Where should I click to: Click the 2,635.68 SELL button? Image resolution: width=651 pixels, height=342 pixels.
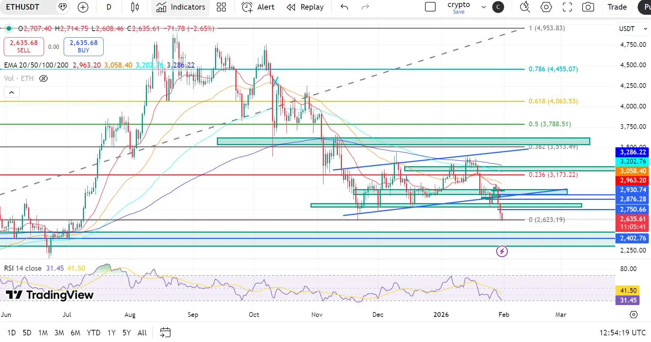point(24,47)
